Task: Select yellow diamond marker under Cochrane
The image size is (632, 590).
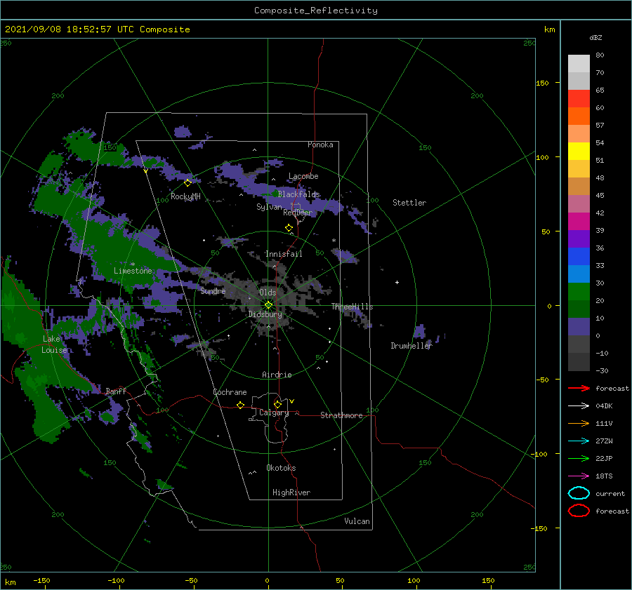Action: point(241,405)
